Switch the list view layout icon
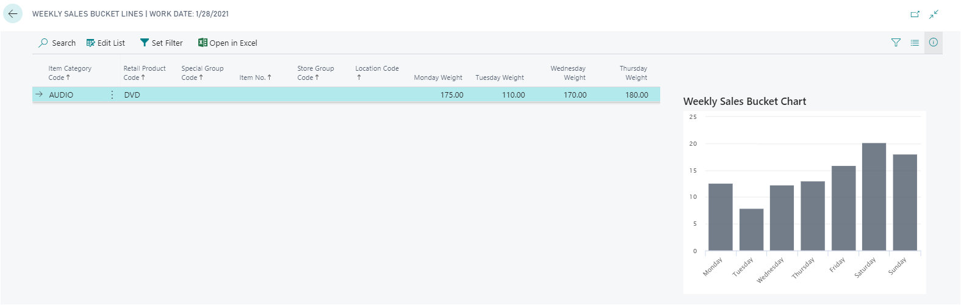 pyautogui.click(x=915, y=43)
